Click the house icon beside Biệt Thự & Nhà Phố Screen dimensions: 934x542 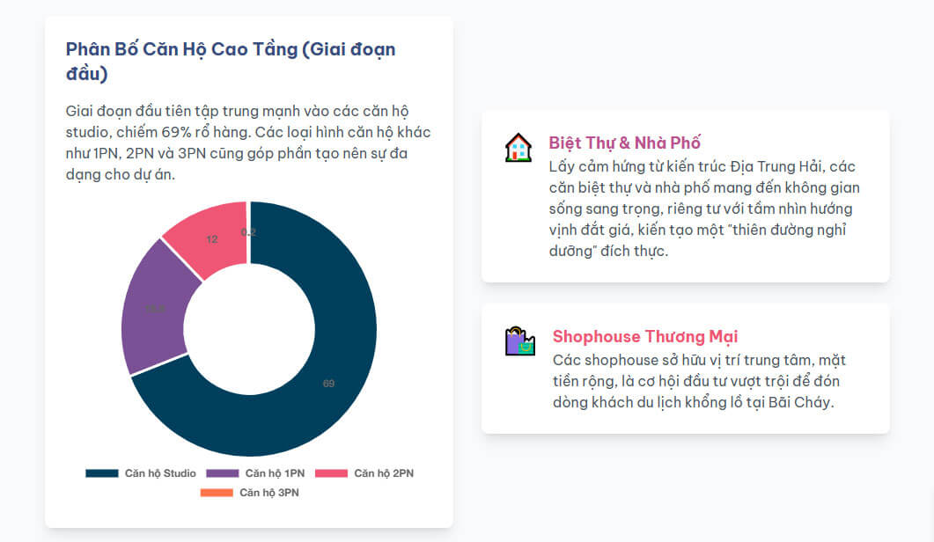pos(518,147)
